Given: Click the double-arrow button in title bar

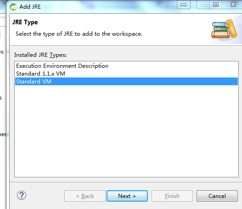Looking at the screenshot, I should pos(184,5).
